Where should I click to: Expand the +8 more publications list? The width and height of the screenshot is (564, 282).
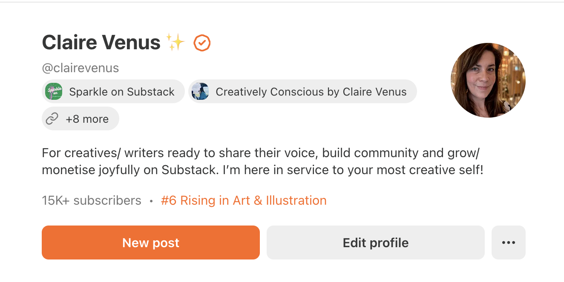(x=80, y=118)
